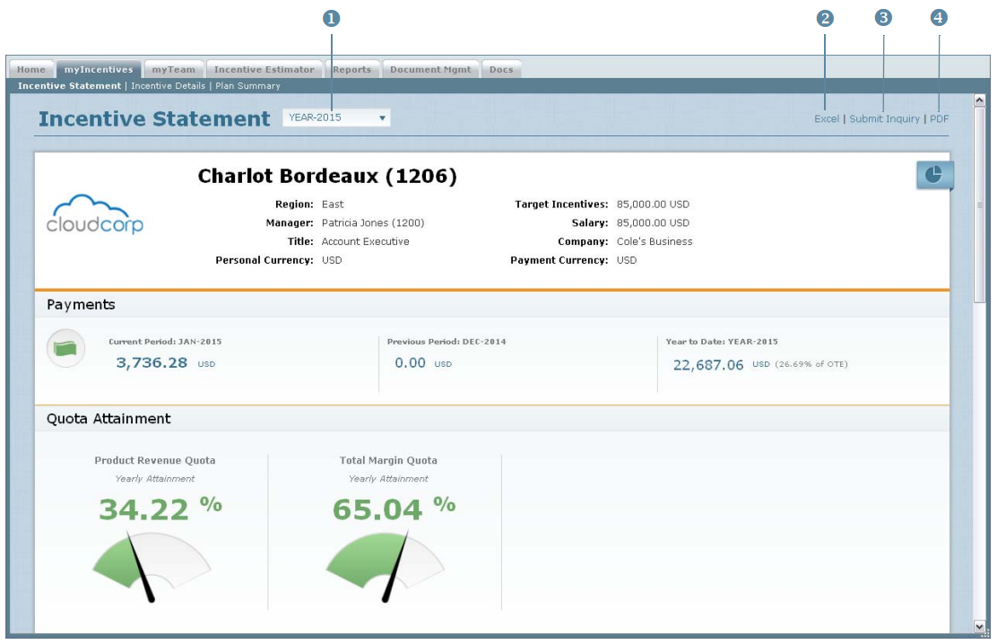Open the Docs tab
This screenshot has width=997, height=644.
coord(501,69)
